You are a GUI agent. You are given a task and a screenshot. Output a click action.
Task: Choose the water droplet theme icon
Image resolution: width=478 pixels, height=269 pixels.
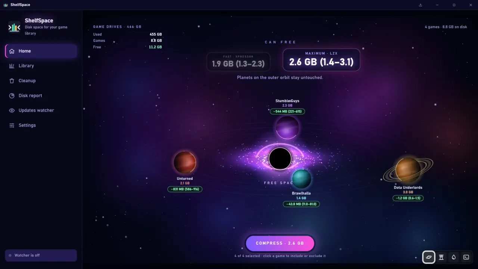click(x=453, y=257)
